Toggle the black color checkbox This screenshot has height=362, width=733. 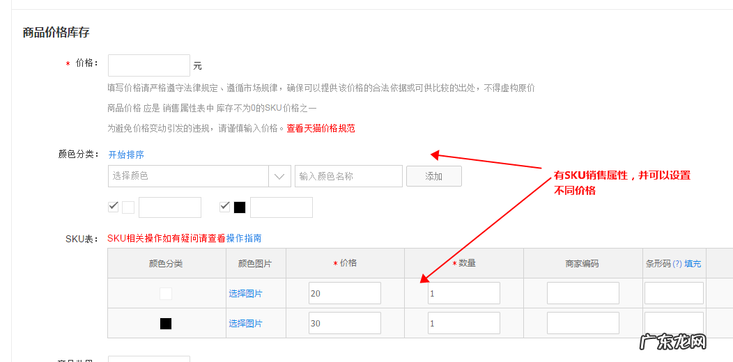point(225,207)
